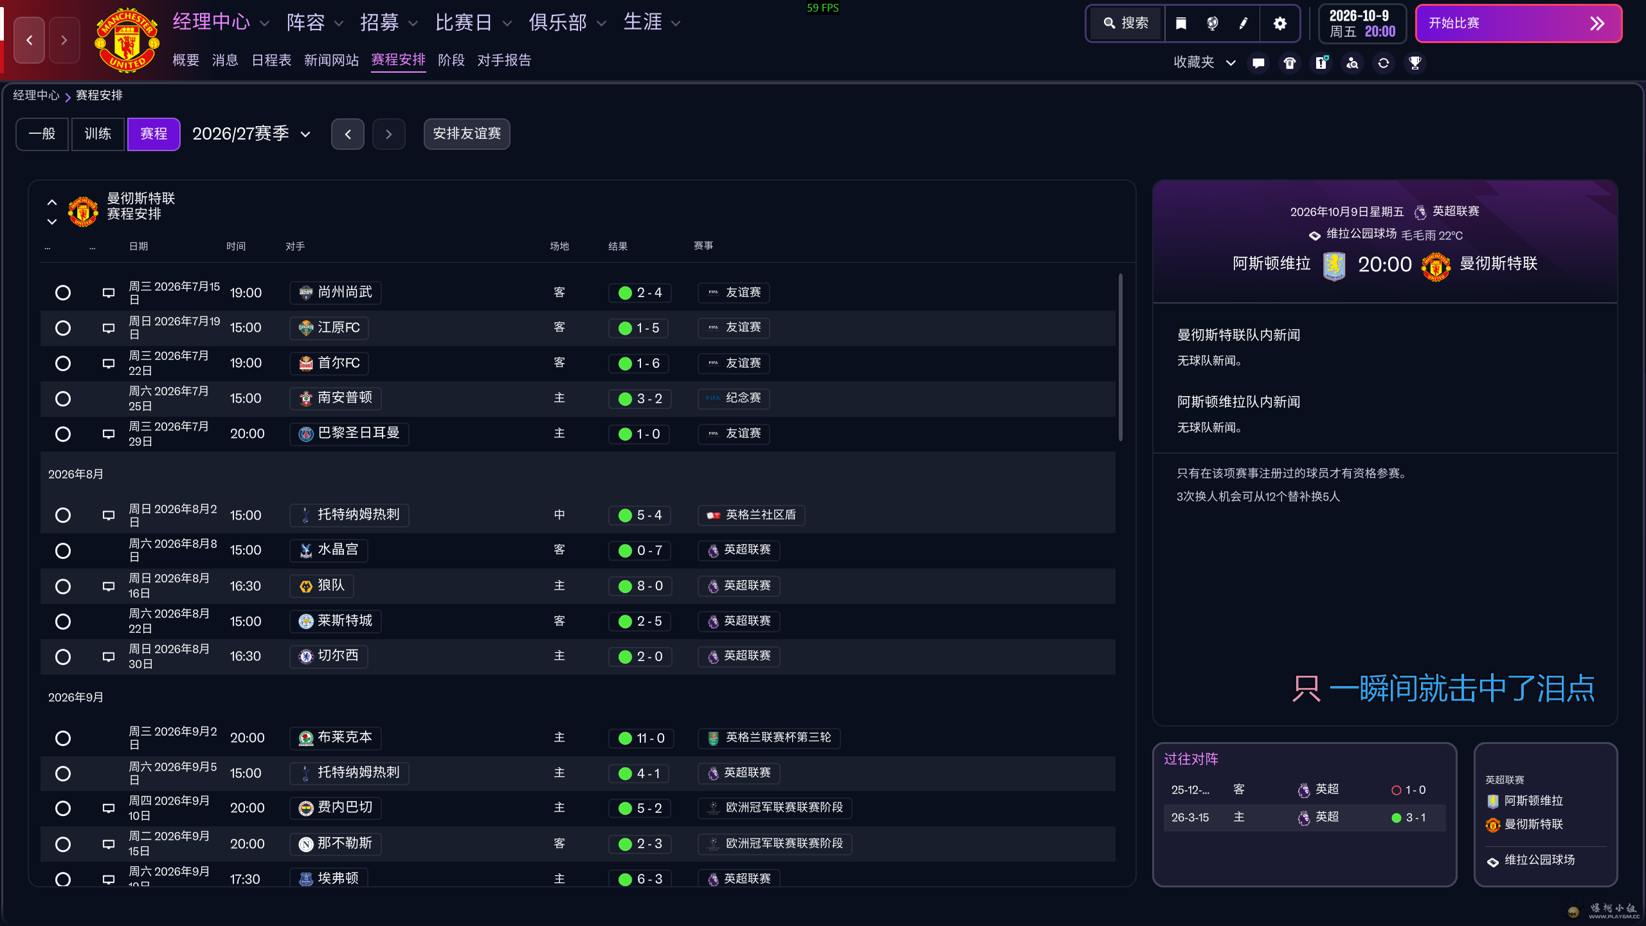Screen dimensions: 1646x926
Task: Click the TV broadcast icon in 那不勒斯 row
Action: [109, 844]
